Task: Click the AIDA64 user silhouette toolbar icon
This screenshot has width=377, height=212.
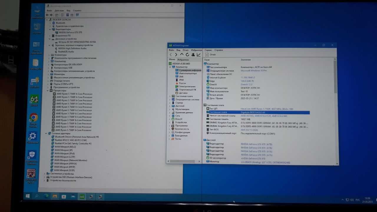Action: pyautogui.click(x=193, y=55)
